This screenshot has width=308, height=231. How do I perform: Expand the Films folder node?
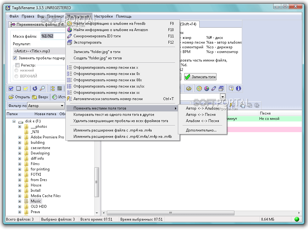coord(19,164)
